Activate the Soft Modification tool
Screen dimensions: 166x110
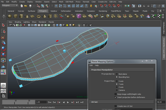[3, 66]
